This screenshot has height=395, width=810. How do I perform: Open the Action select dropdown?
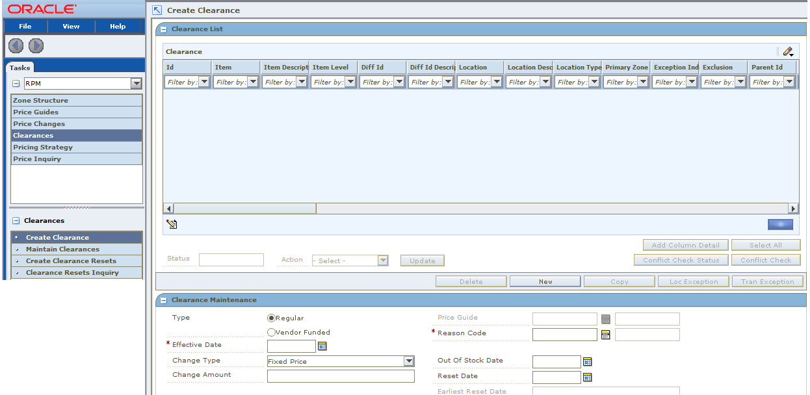coord(382,260)
